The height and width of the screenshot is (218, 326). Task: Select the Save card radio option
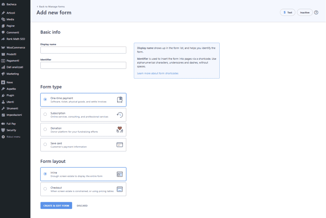[x=45, y=145]
